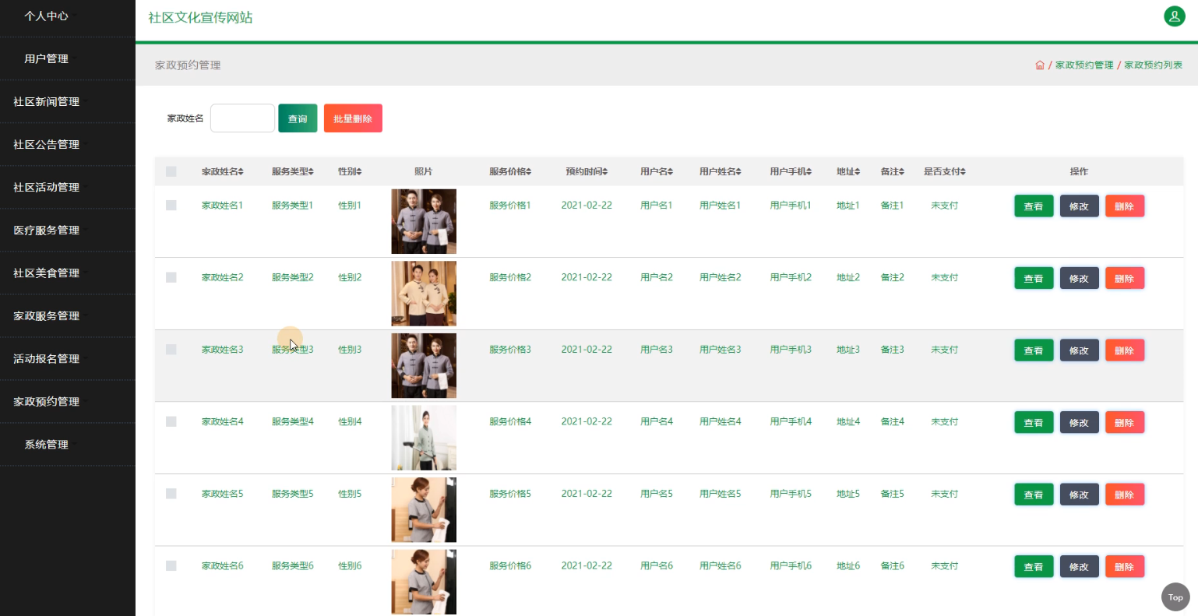
Task: Check the row for 家政姓名5
Action: (171, 494)
